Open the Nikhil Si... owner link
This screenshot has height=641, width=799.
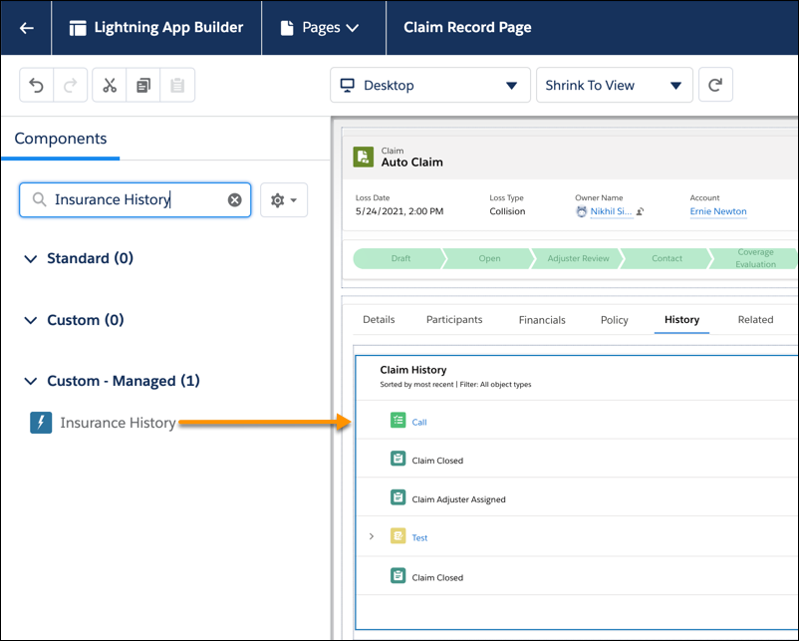point(611,211)
